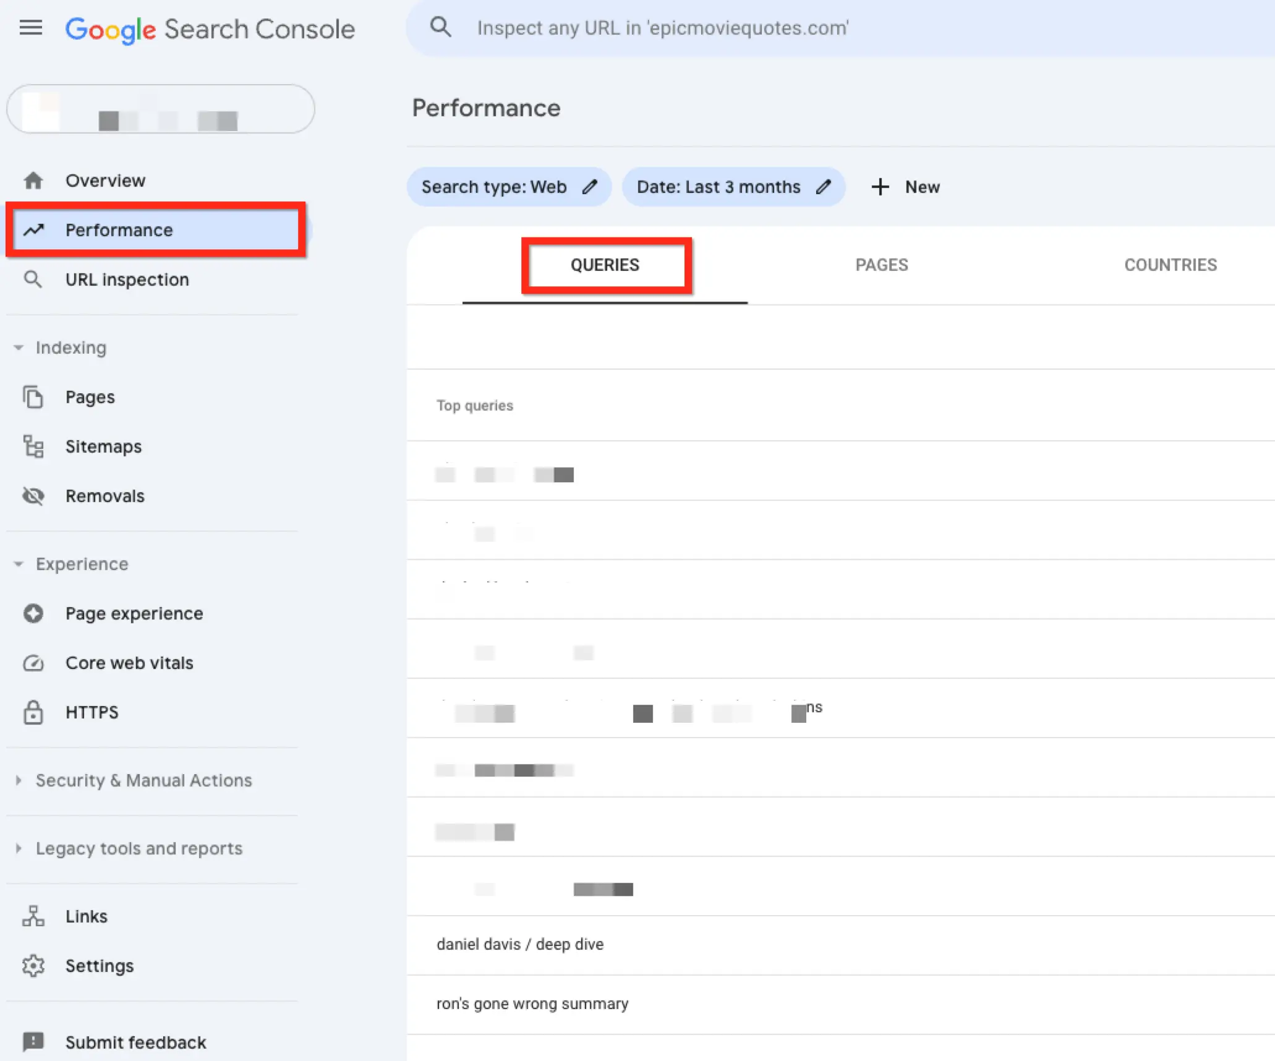
Task: Open URL inspection from sidebar
Action: 127,279
